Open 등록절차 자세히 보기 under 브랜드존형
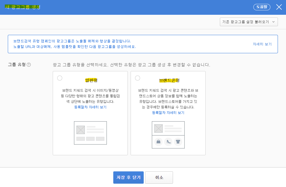The width and height of the screenshot is (286, 187). click(x=168, y=113)
